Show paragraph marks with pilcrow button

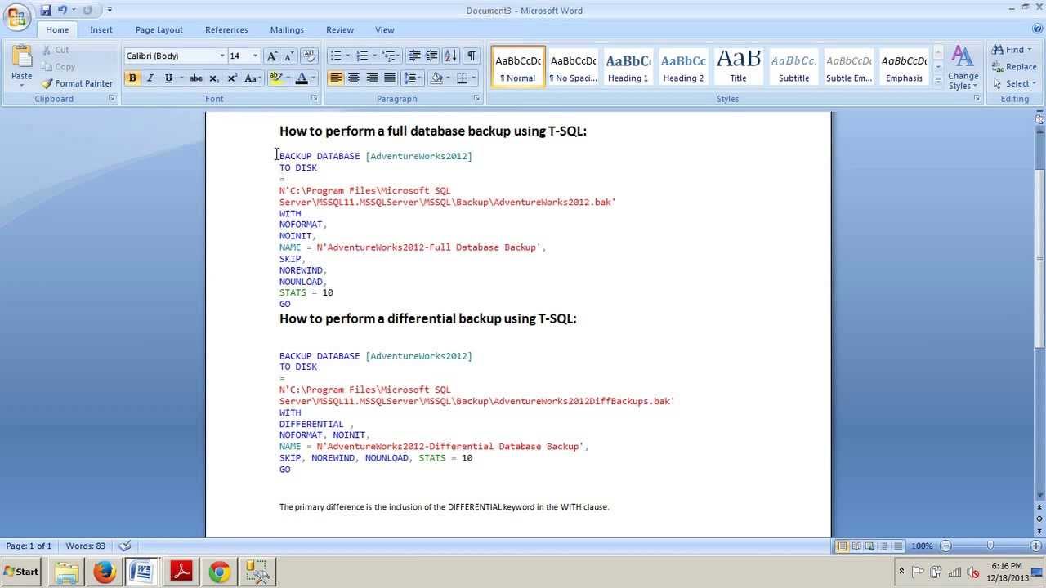click(x=472, y=56)
